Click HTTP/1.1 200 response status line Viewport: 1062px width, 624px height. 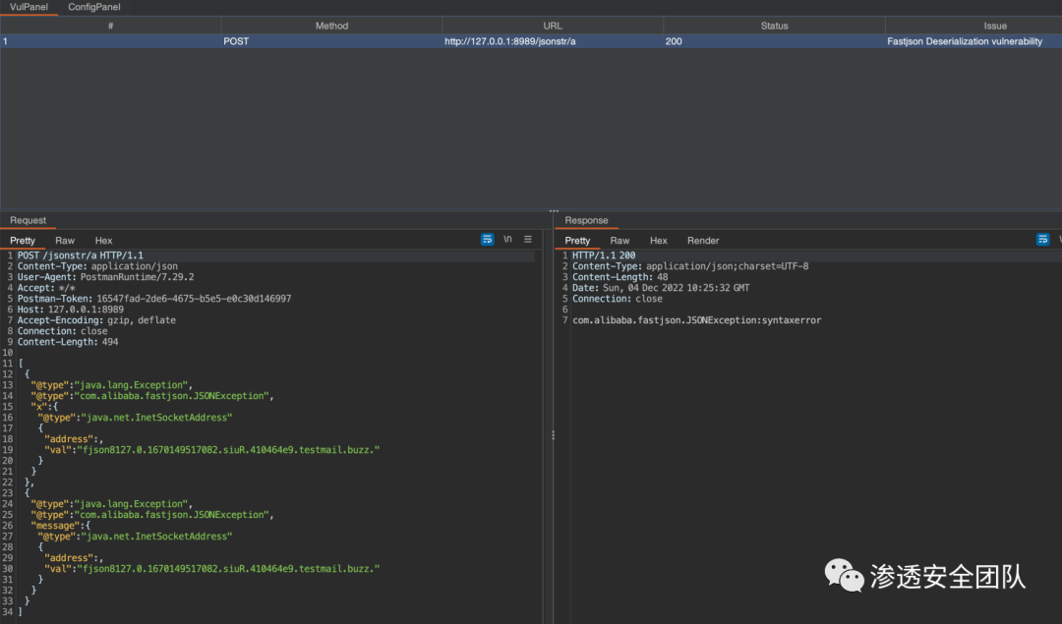click(604, 255)
